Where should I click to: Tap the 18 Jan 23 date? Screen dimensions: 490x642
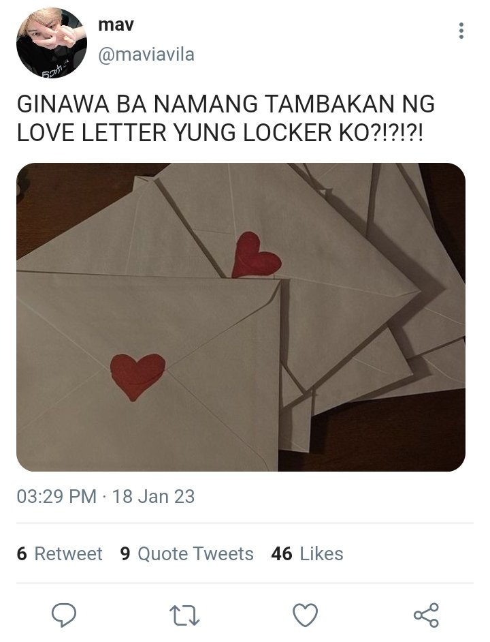coord(153,496)
